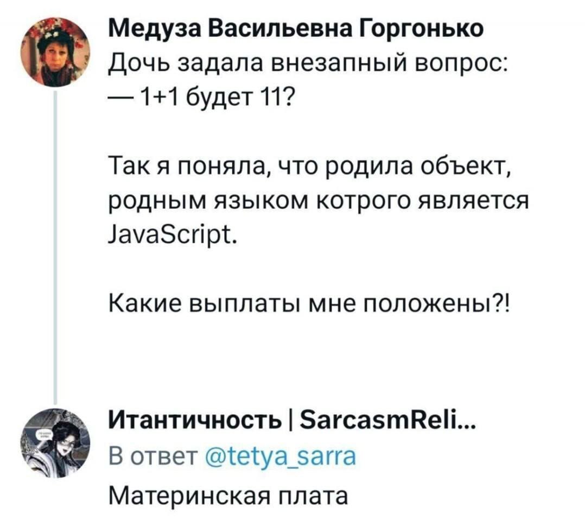Screen dimensions: 585x526
Task: Open the Итантичность profile avatar
Action: tap(58, 441)
